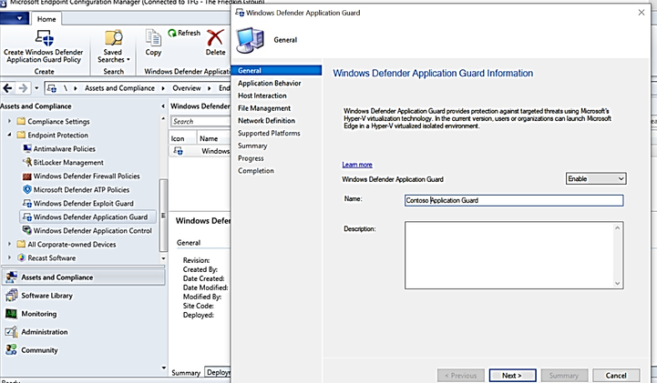Screen dimensions: 657x383
Task: Select Windows Defender Application Guard tree node
Action: click(87, 217)
